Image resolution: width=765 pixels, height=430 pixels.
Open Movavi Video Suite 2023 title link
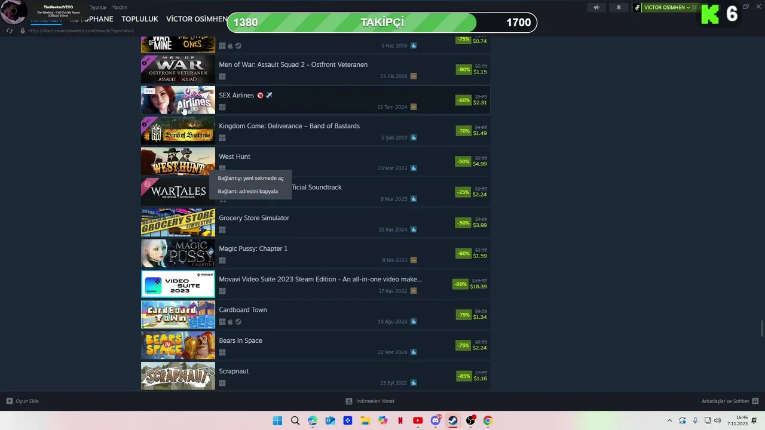click(x=320, y=279)
